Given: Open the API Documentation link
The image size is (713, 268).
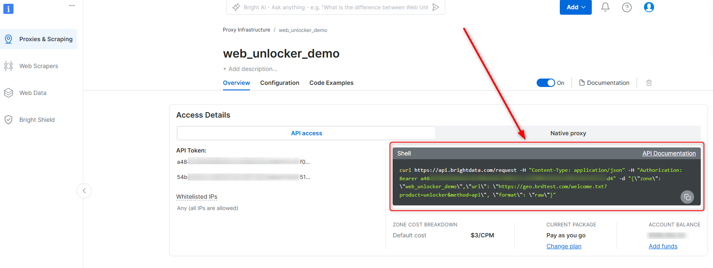Looking at the screenshot, I should (669, 153).
